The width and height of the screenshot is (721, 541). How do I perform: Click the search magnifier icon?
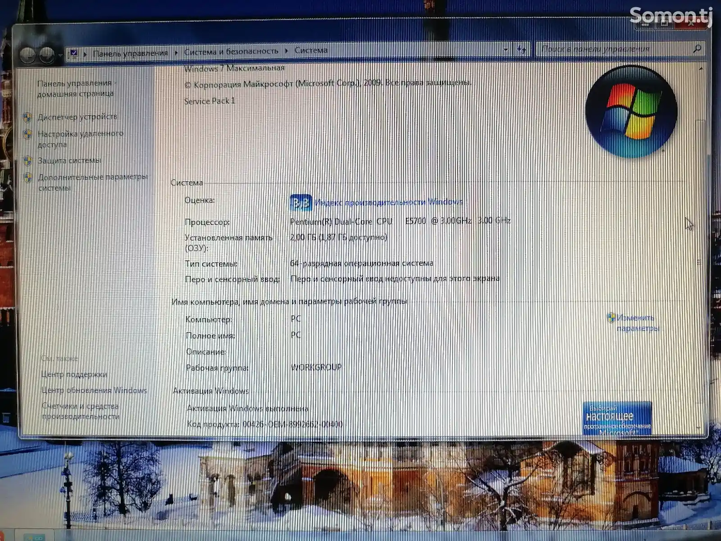(x=697, y=48)
